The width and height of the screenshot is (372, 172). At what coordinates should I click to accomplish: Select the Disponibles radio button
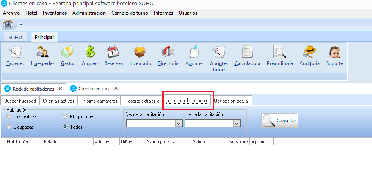point(9,117)
